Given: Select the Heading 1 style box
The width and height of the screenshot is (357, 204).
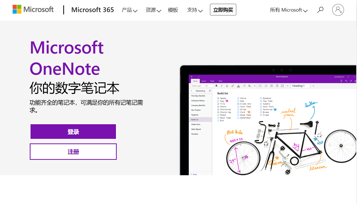Looking at the screenshot, I should click(300, 86).
